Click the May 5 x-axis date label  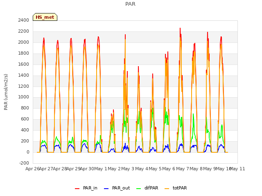155,169
